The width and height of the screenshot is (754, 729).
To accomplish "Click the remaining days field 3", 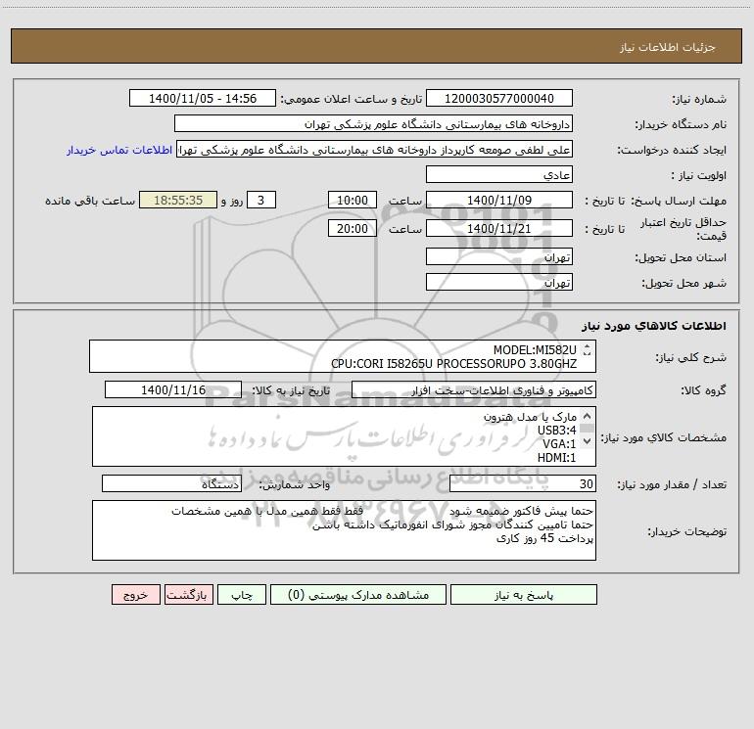I will point(261,200).
